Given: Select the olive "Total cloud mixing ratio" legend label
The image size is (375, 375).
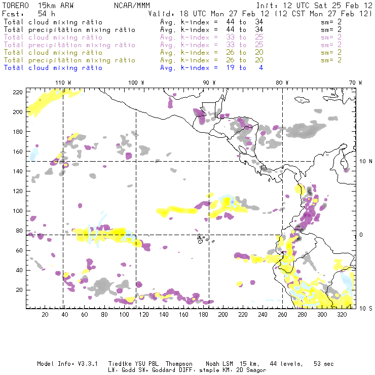Looking at the screenshot, I should click(53, 52).
